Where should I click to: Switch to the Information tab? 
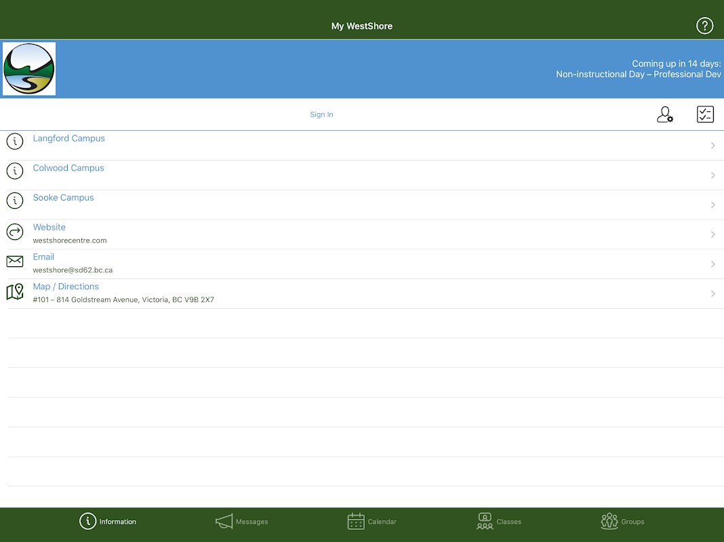coord(108,521)
